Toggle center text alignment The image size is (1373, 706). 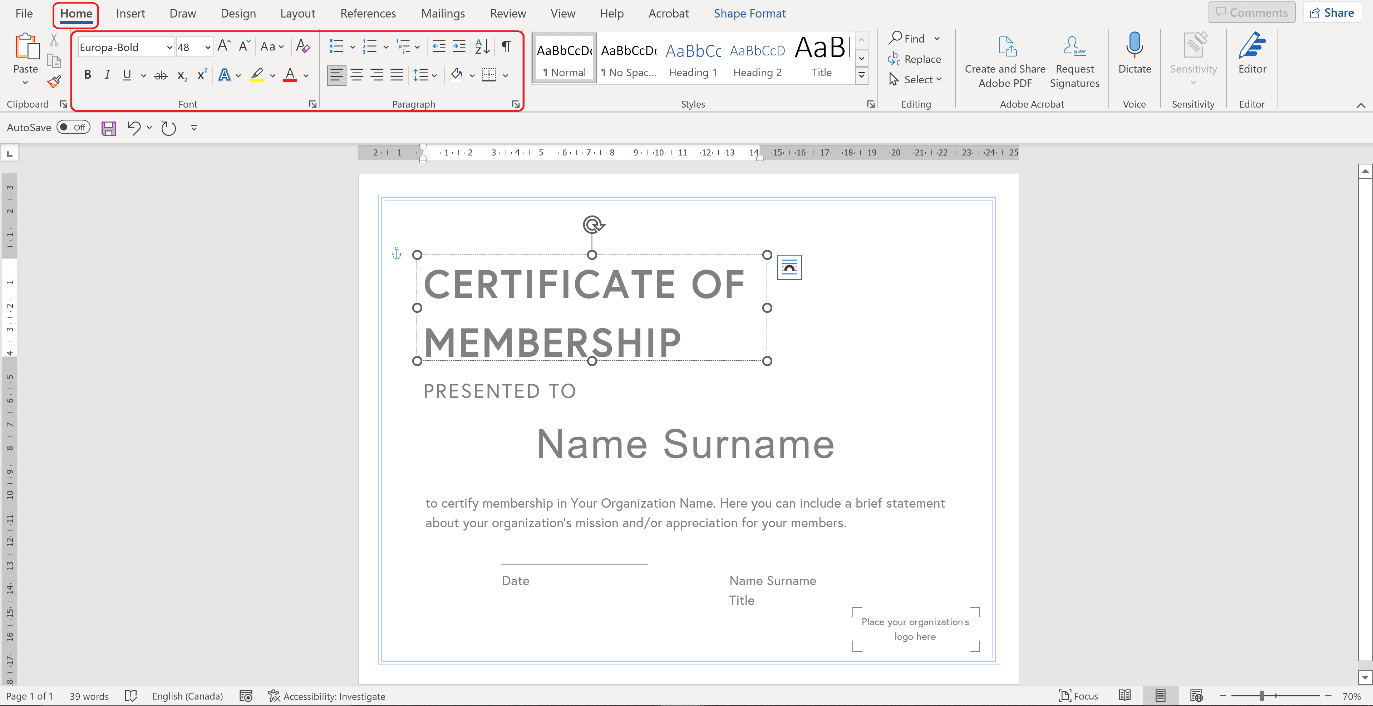[x=356, y=75]
